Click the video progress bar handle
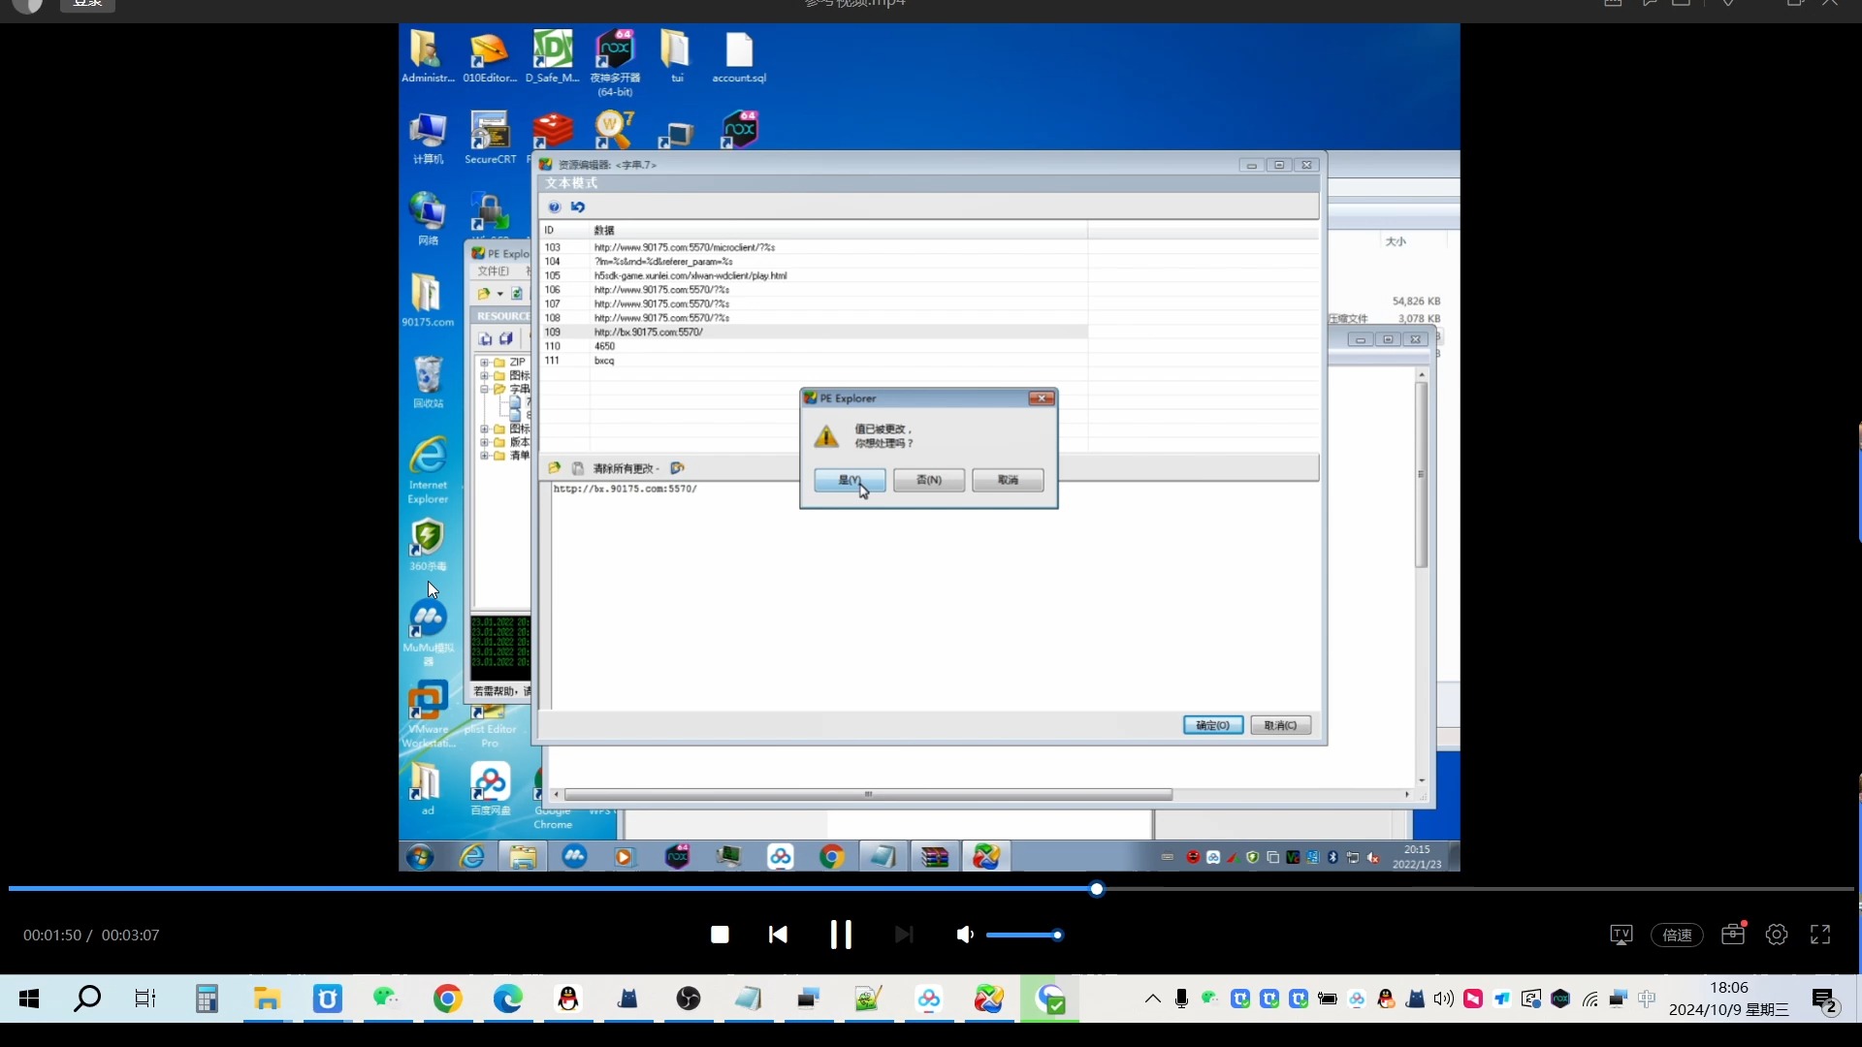Screen dimensions: 1862x1047 click(1097, 889)
